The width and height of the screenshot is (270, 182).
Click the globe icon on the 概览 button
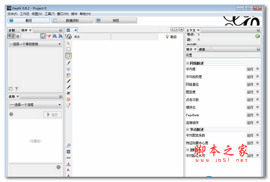tap(11, 20)
